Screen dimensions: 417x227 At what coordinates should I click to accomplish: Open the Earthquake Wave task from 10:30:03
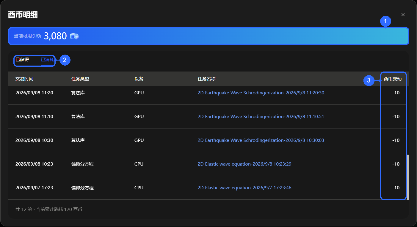261,140
